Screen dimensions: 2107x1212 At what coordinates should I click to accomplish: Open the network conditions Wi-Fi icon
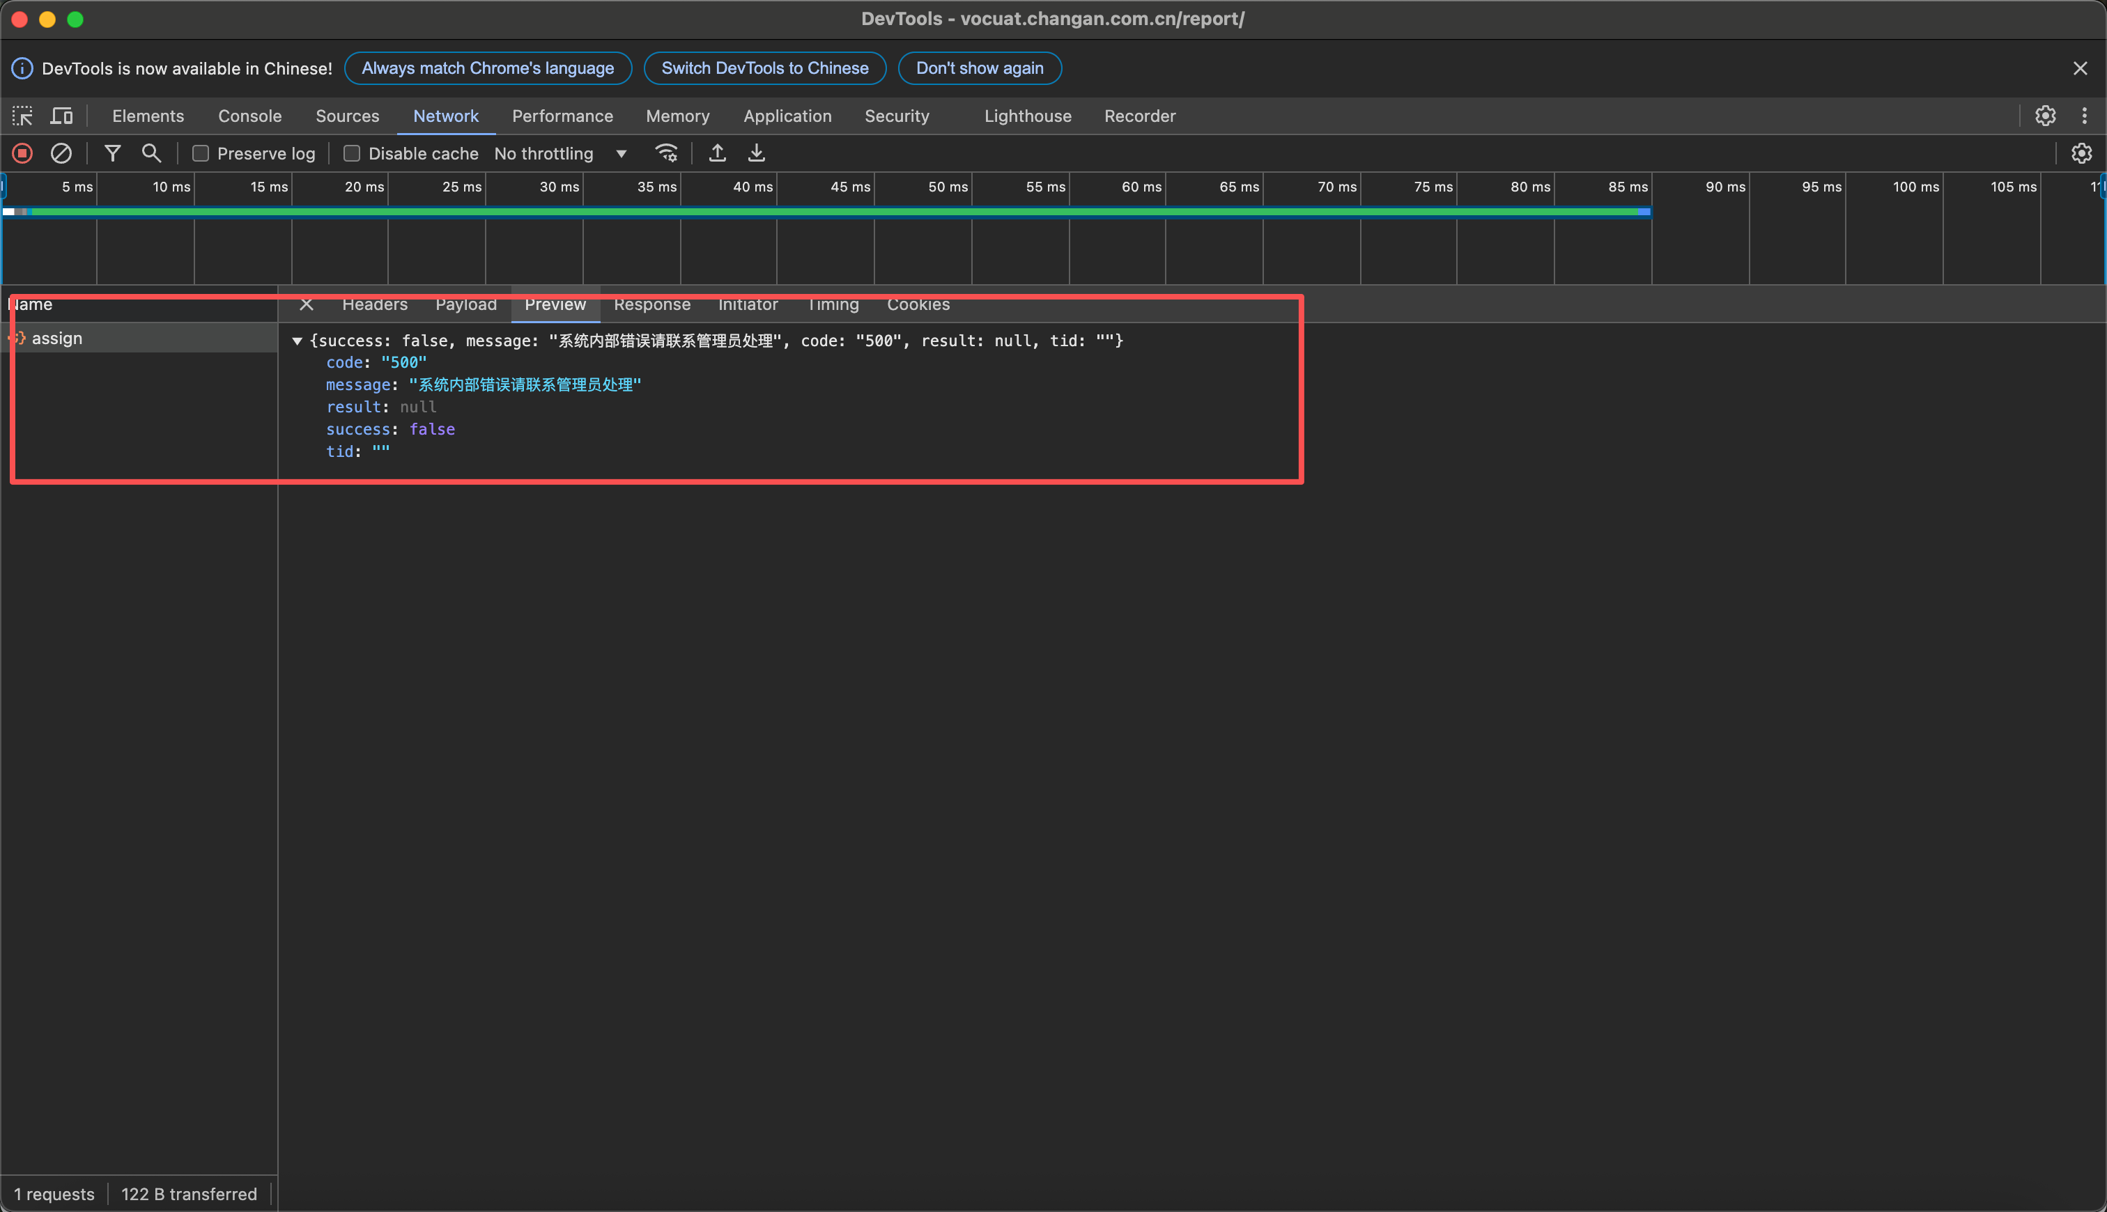(x=666, y=153)
